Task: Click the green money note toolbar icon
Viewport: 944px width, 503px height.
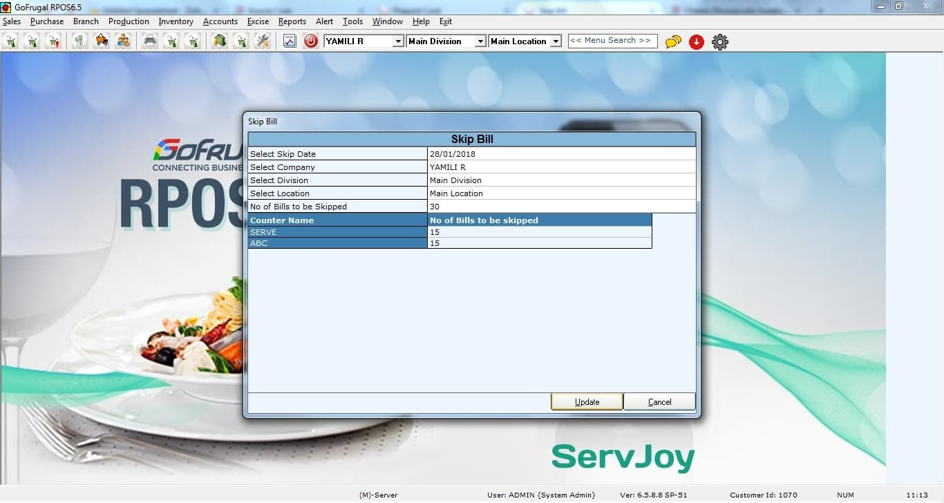Action: (80, 41)
